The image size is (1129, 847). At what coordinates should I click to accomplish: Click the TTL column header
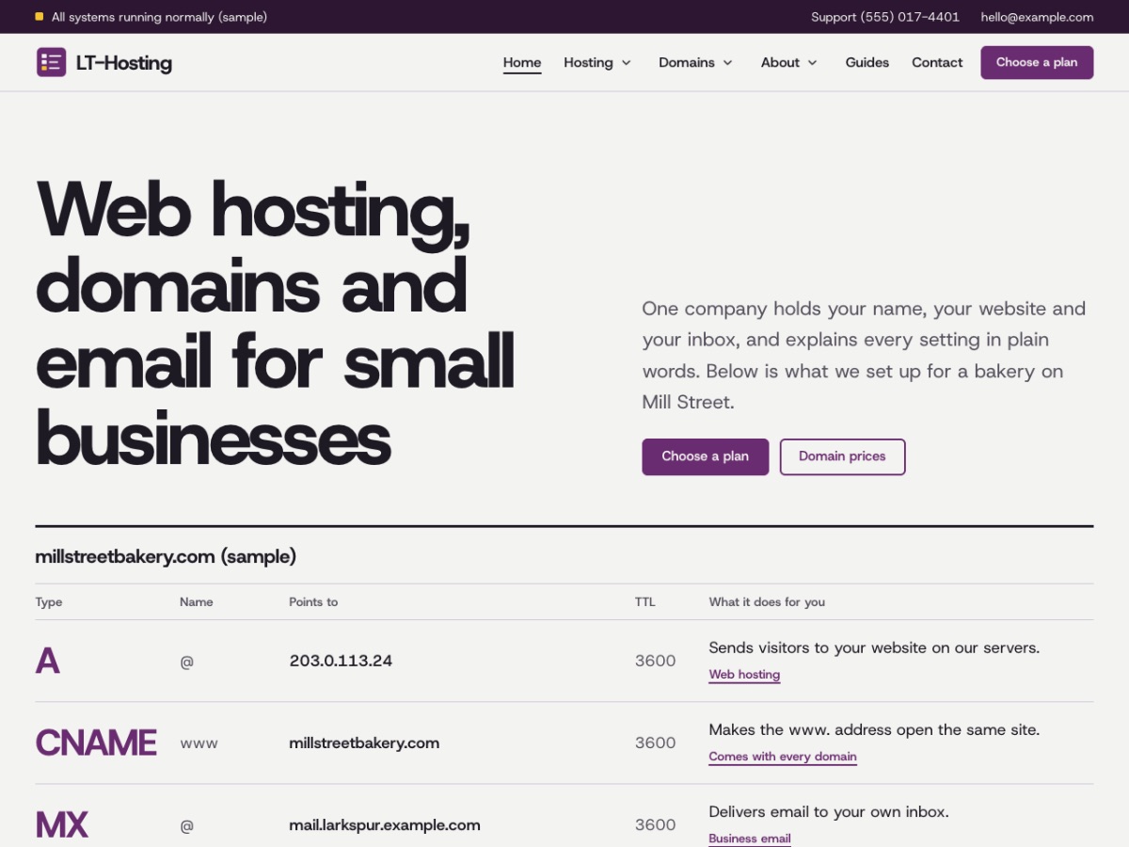pyautogui.click(x=645, y=602)
